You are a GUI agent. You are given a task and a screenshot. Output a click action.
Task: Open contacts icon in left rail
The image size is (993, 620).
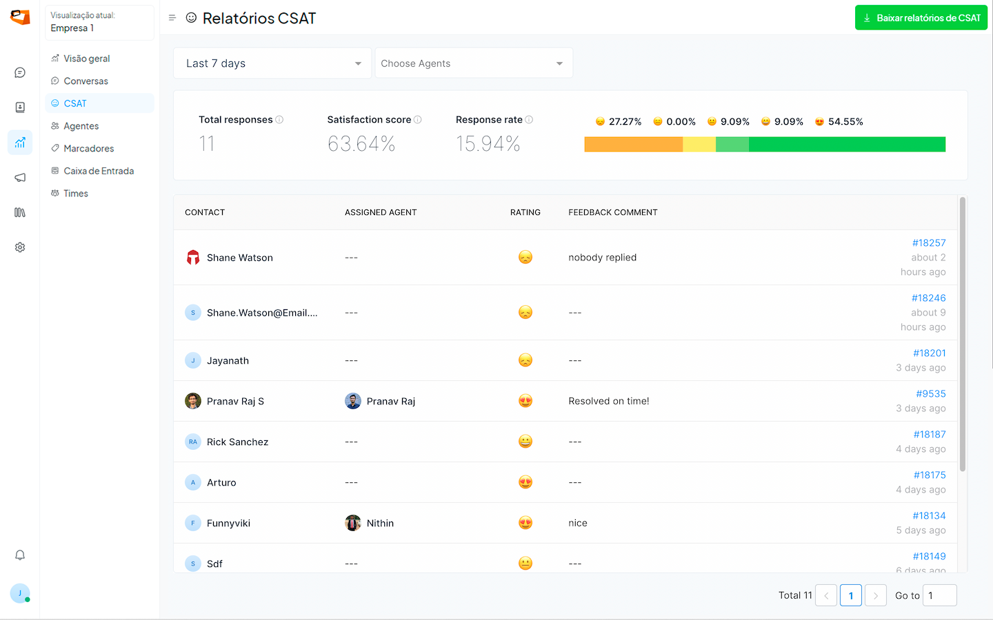coord(20,107)
